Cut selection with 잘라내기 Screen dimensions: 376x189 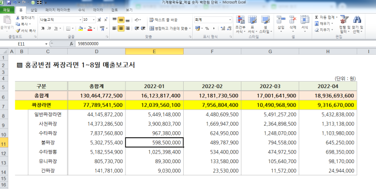pyautogui.click(x=25, y=18)
